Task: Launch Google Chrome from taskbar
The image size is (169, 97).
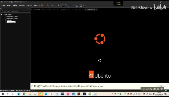Action: pyautogui.click(x=24, y=94)
